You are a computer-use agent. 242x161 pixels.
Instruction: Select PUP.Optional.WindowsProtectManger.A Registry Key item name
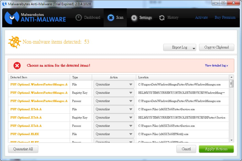39,93
